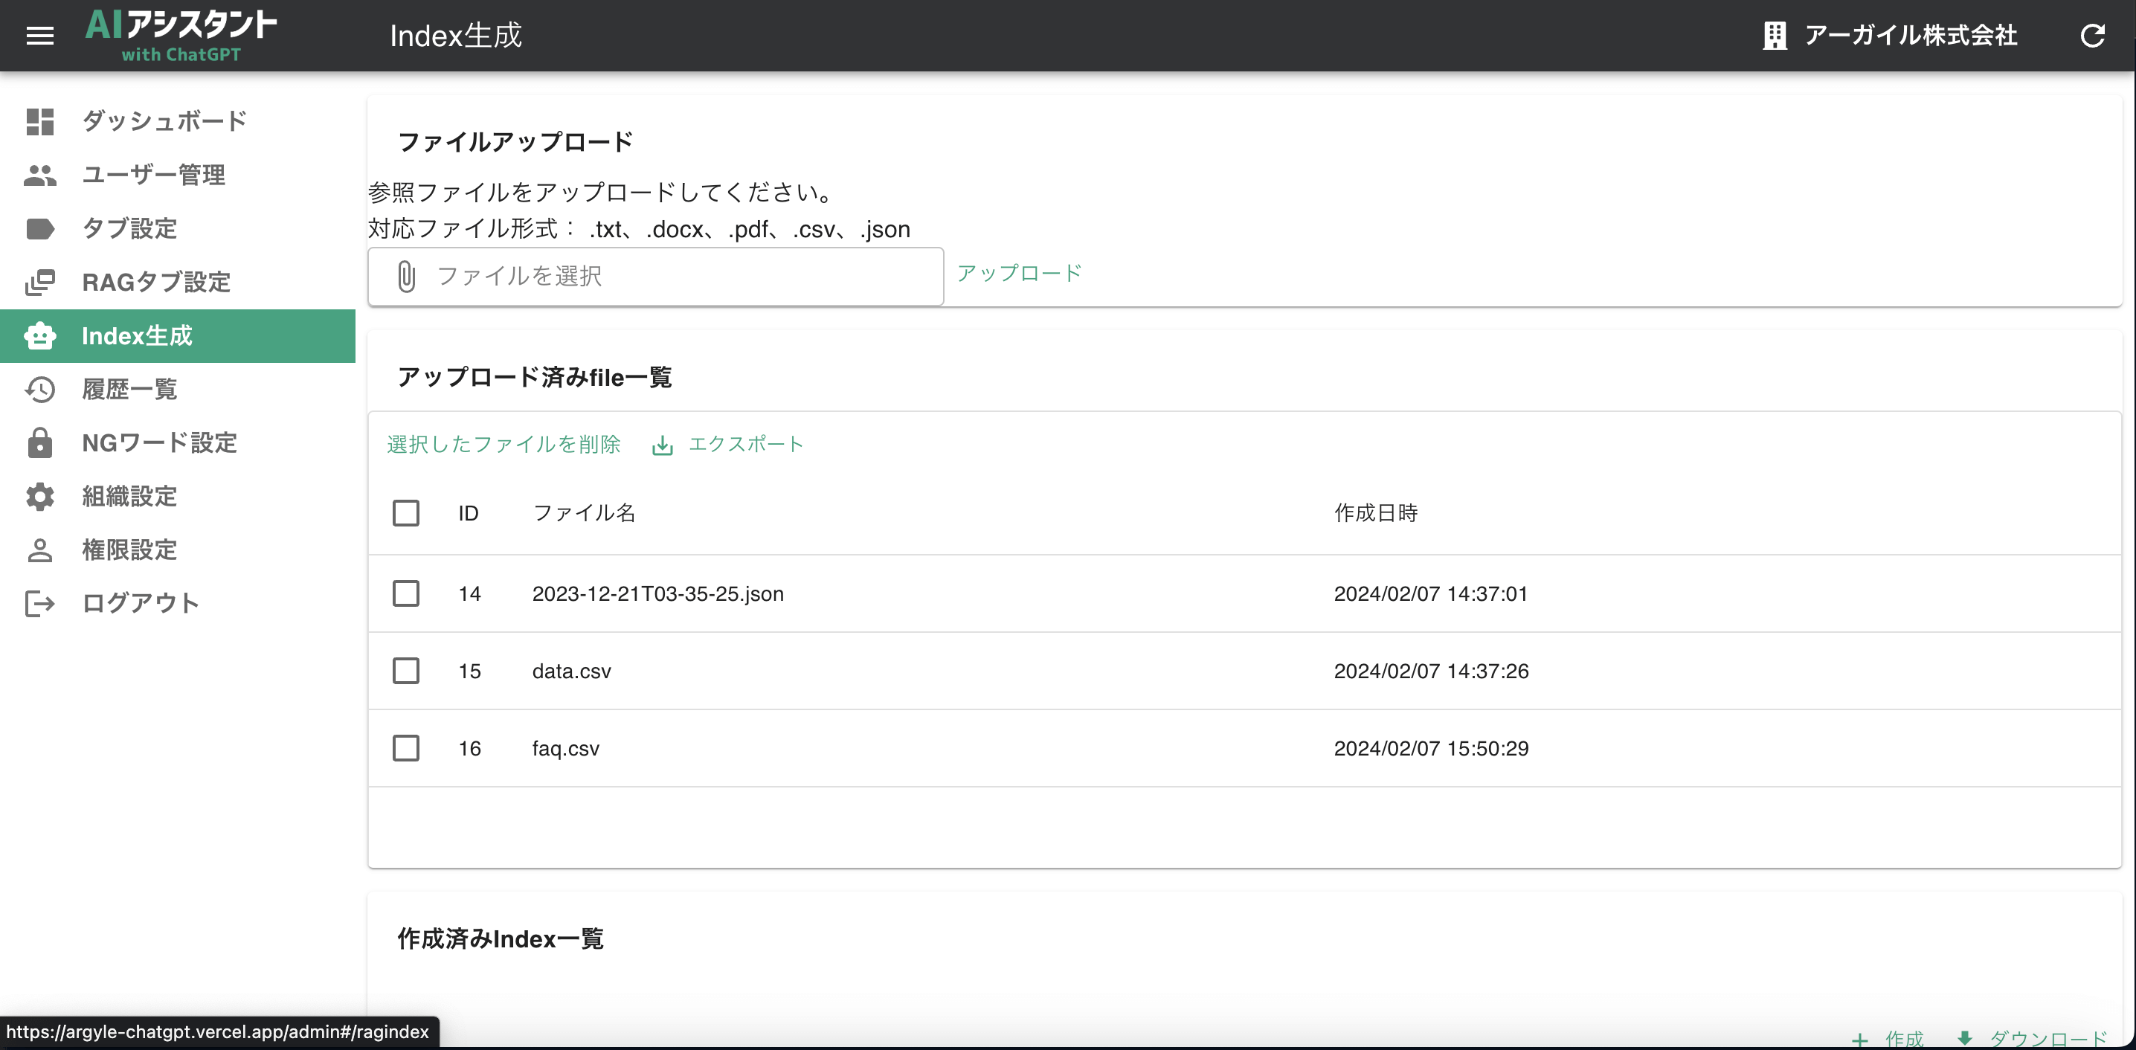Click the アップロード button
Image resolution: width=2136 pixels, height=1050 pixels.
(x=1019, y=273)
